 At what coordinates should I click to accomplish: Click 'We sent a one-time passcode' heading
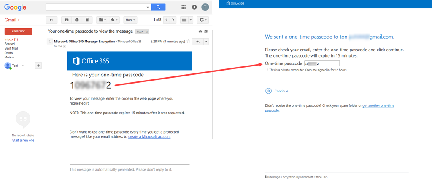329,37
